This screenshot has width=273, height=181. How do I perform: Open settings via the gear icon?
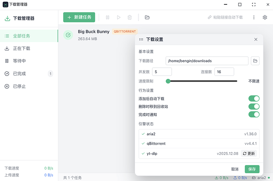coord(265,17)
